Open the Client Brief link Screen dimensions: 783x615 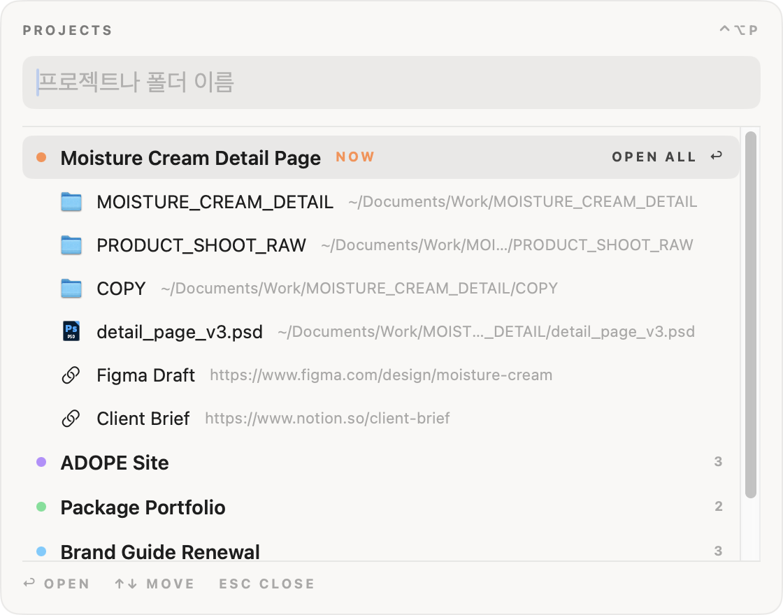click(x=380, y=419)
